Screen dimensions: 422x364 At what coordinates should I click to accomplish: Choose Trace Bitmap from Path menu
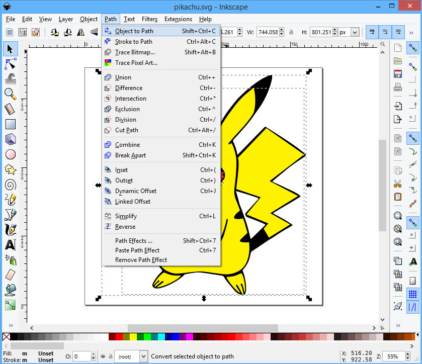(161, 52)
